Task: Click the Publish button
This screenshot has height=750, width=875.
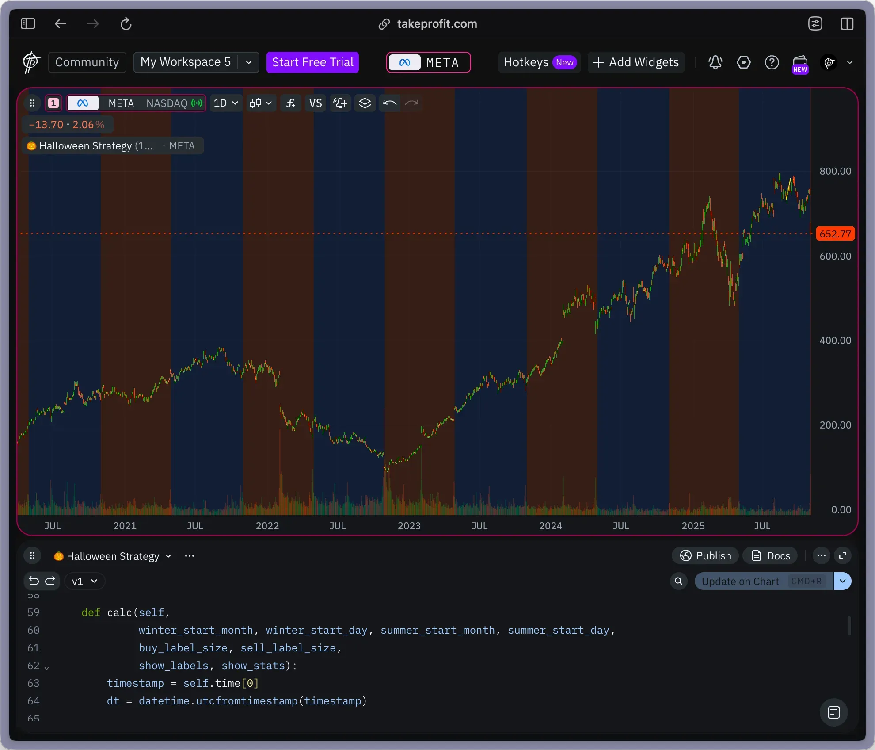Action: tap(705, 556)
